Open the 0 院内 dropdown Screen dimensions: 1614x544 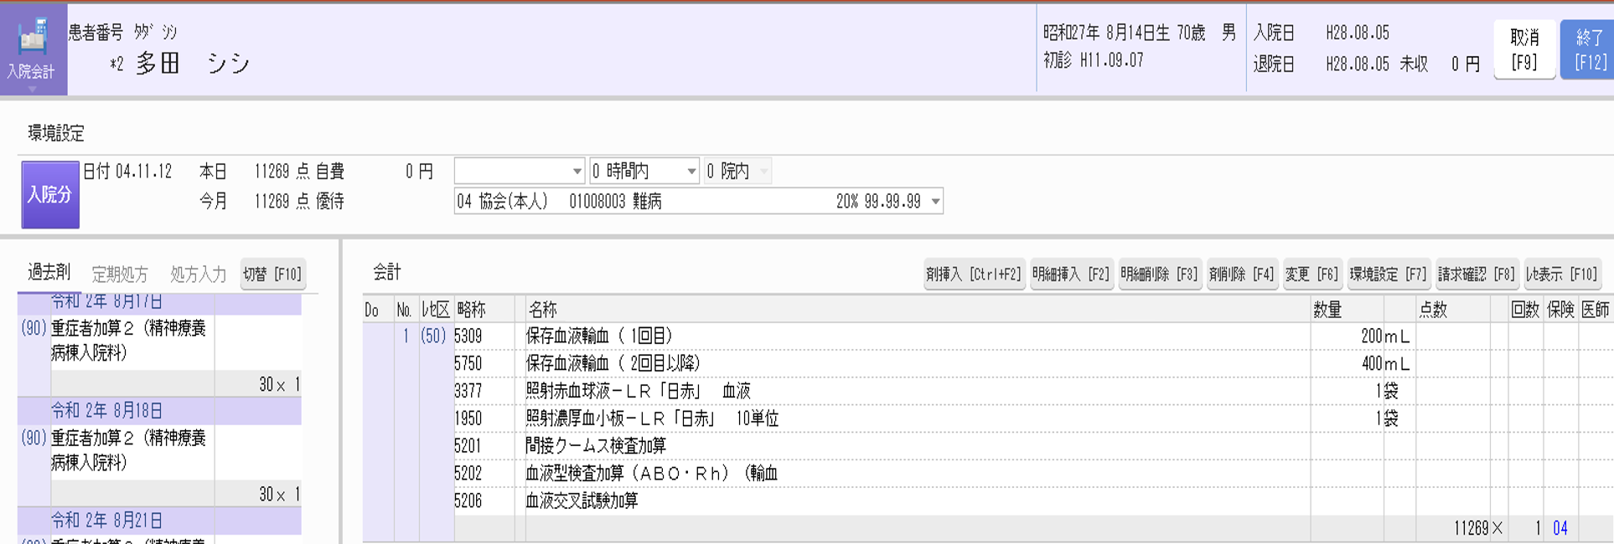click(x=737, y=172)
